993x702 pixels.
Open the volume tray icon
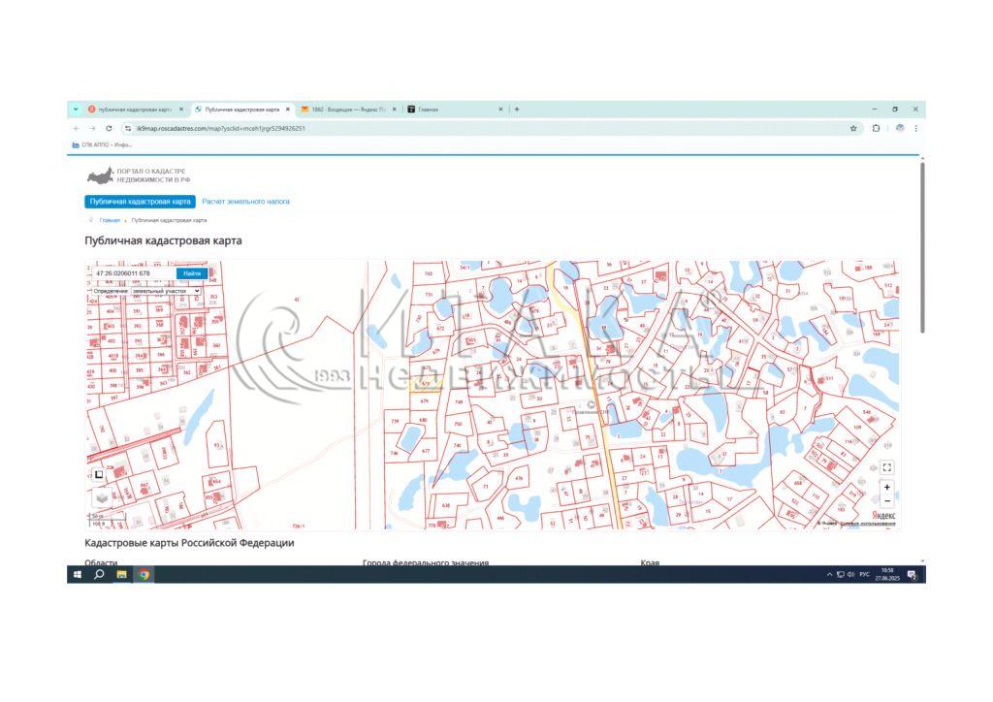coord(850,575)
